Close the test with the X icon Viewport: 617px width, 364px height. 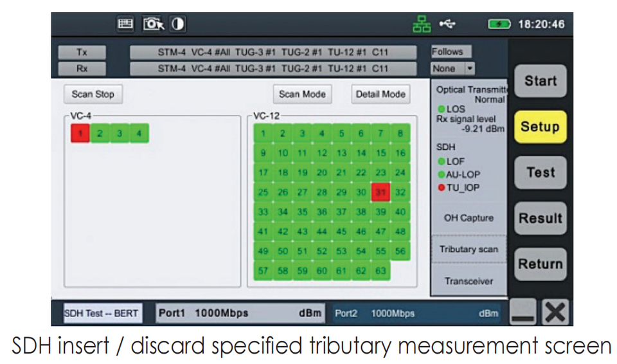coord(555,313)
